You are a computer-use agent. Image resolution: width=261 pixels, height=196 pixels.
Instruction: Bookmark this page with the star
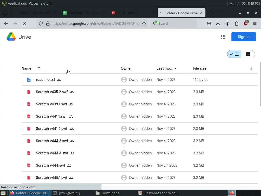(144, 23)
